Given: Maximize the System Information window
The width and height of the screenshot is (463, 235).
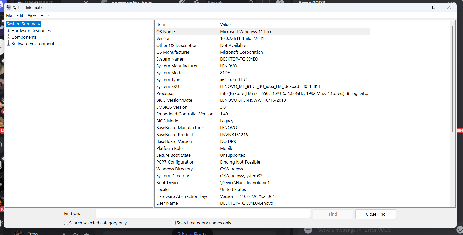Looking at the screenshot, I should pyautogui.click(x=434, y=7).
